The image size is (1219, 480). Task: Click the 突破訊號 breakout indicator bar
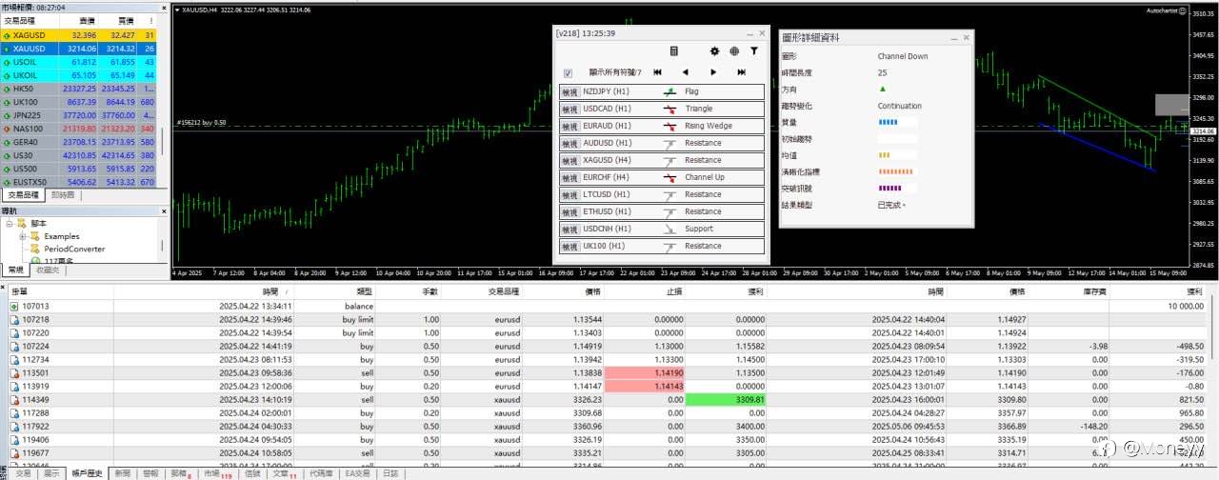click(897, 188)
